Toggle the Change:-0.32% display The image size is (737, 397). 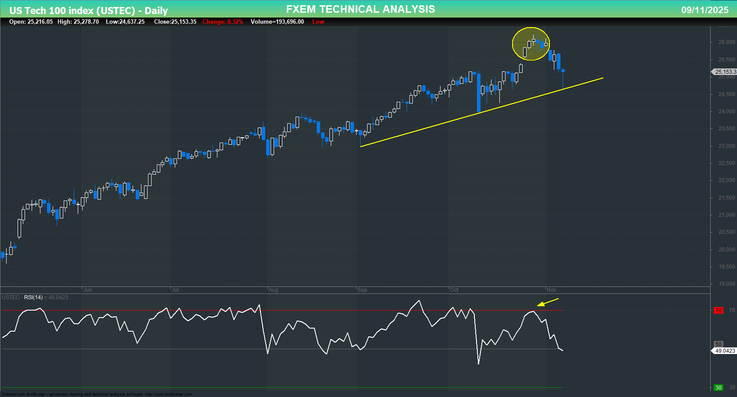point(222,21)
